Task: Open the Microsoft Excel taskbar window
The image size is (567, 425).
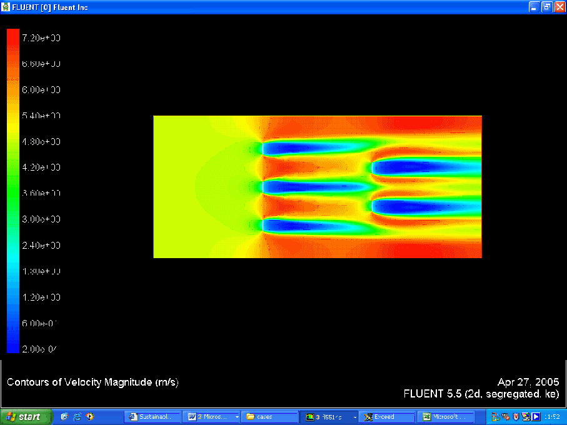Action: click(x=446, y=417)
